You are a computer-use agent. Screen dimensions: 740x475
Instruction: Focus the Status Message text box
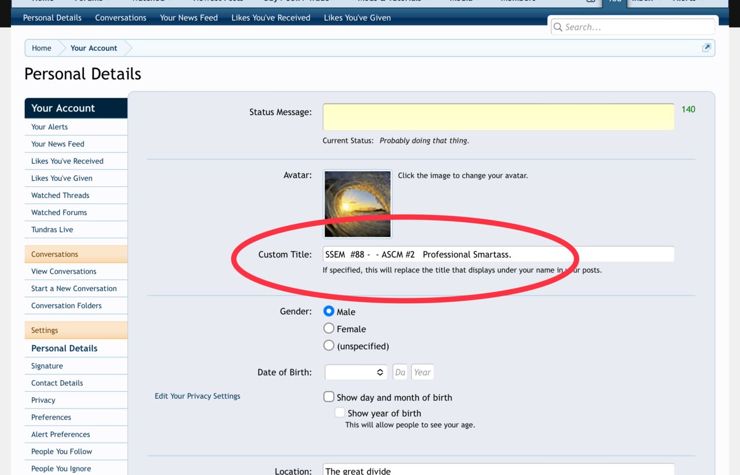coord(498,117)
